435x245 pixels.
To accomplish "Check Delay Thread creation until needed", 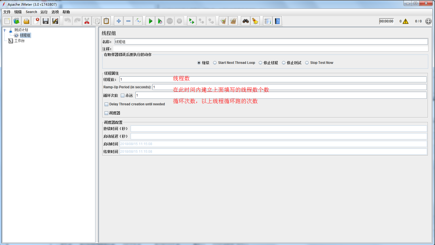I will coord(107,104).
